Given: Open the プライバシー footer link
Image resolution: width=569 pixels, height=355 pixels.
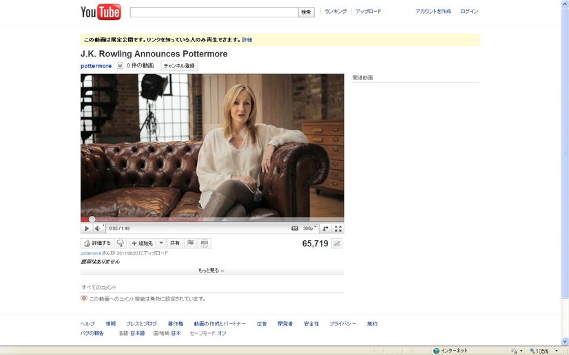Looking at the screenshot, I should (342, 323).
